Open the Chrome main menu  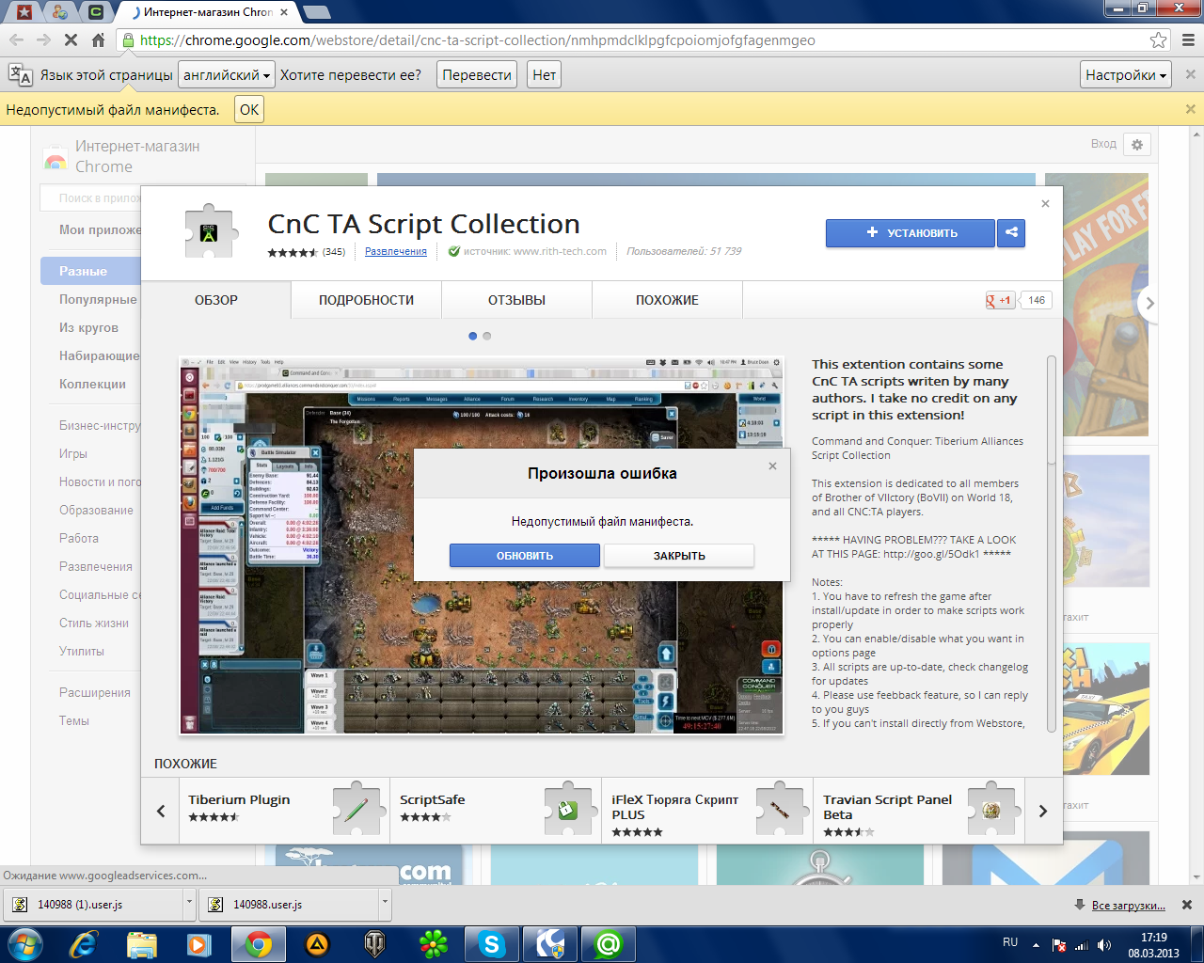[1188, 40]
